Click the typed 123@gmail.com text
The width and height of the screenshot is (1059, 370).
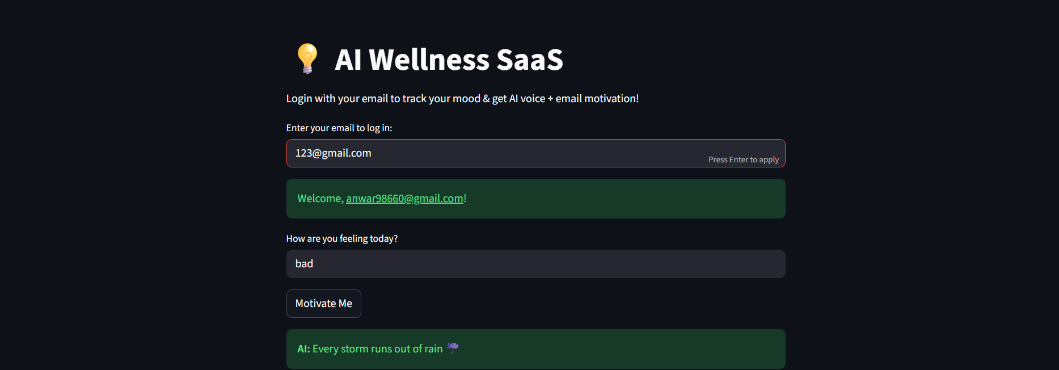click(x=333, y=153)
